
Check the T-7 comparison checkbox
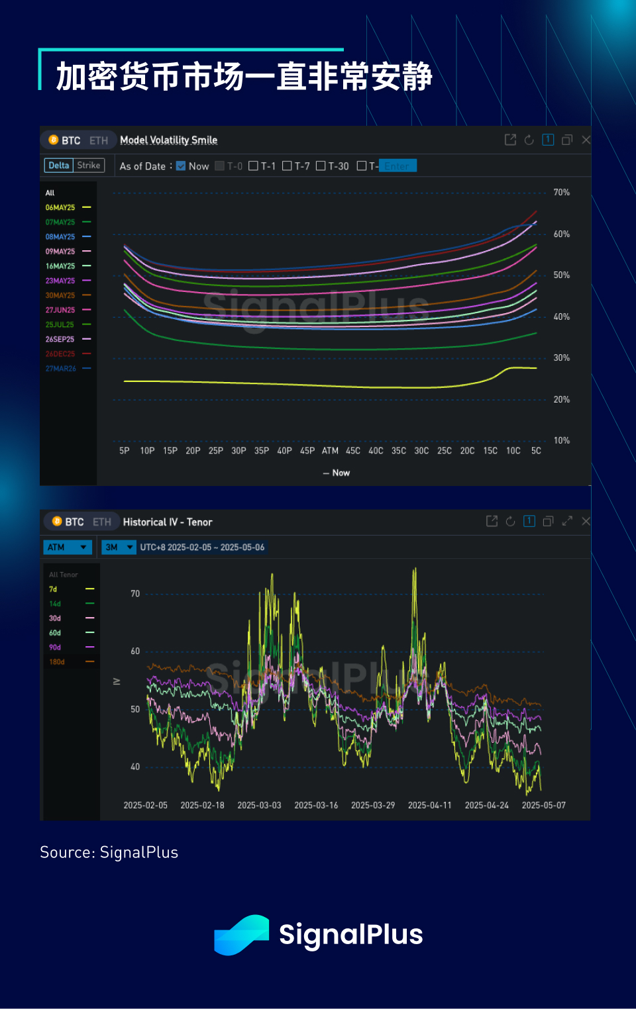click(287, 166)
